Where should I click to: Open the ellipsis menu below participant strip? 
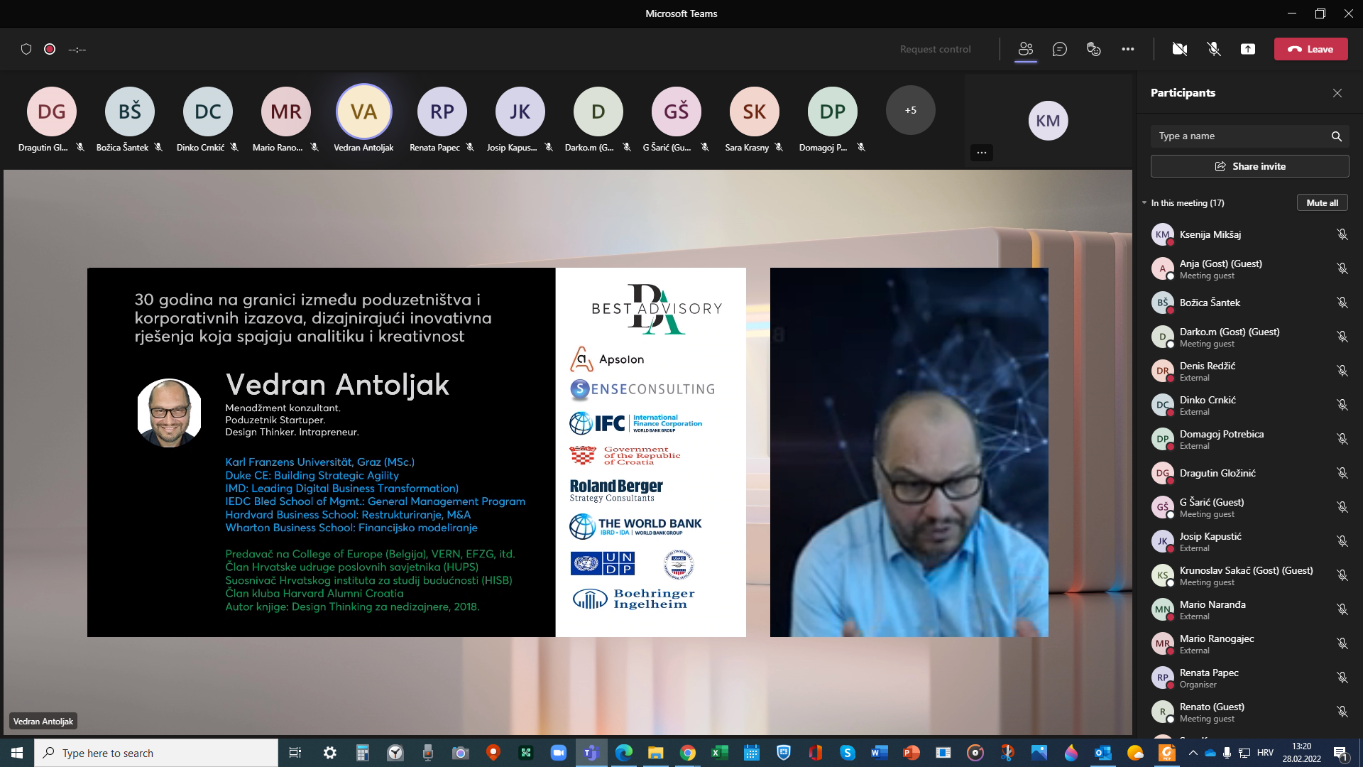click(981, 153)
